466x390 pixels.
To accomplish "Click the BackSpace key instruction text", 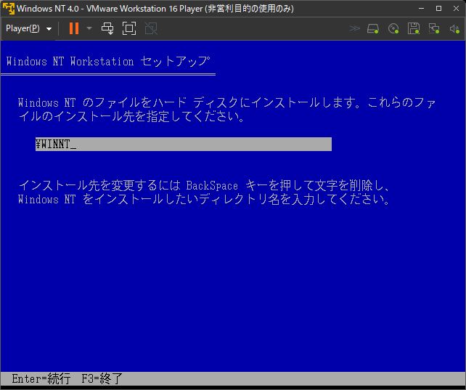I will coord(205,192).
